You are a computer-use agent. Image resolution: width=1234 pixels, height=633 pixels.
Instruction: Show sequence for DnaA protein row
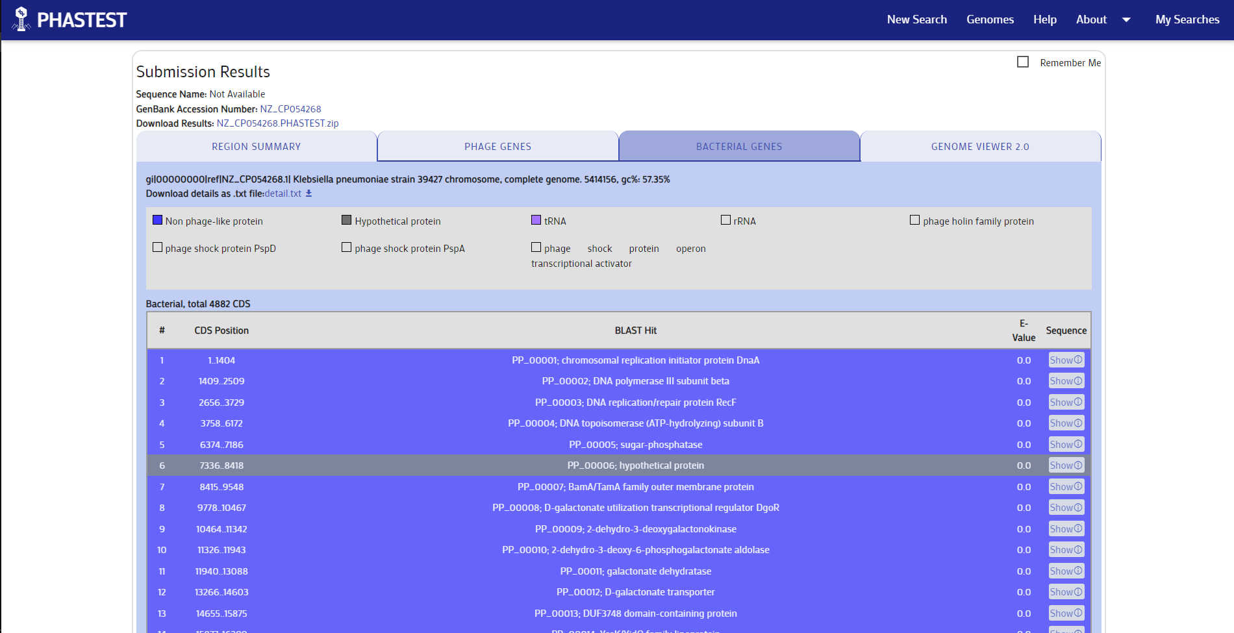[1066, 360]
